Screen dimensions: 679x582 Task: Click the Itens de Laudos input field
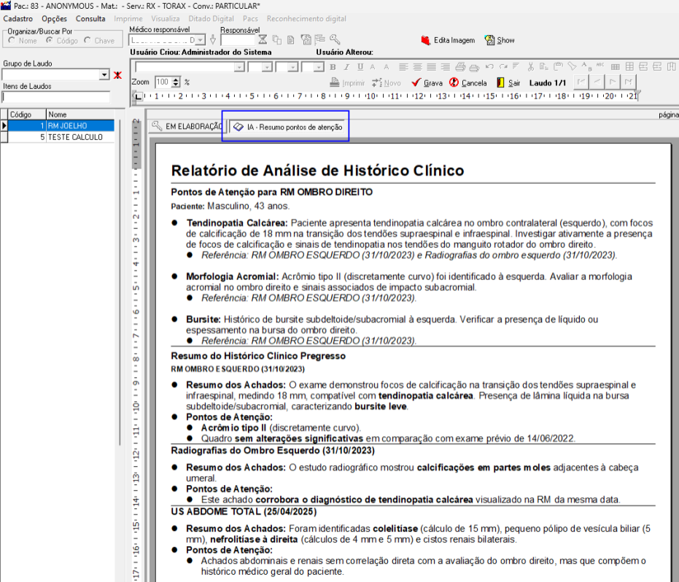pyautogui.click(x=55, y=97)
